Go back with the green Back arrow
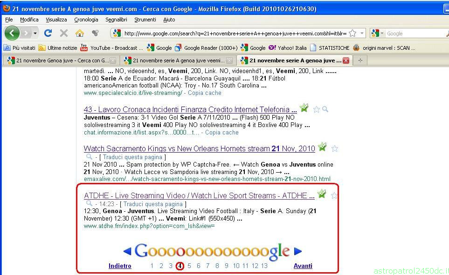This screenshot has width=449, height=275. [x=12, y=33]
